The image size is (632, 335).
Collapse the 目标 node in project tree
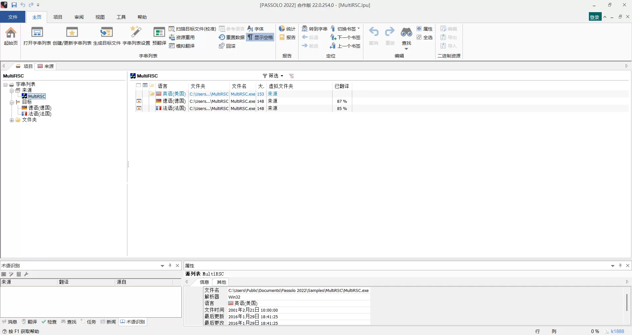tap(12, 102)
